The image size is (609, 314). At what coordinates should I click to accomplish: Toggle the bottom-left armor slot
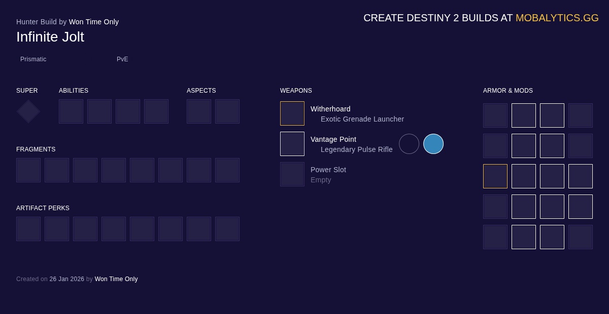495,237
